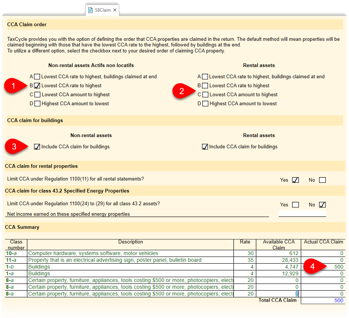
Task: Check non-rental option C Lowest CCA amount to highest
Action: coord(37,95)
